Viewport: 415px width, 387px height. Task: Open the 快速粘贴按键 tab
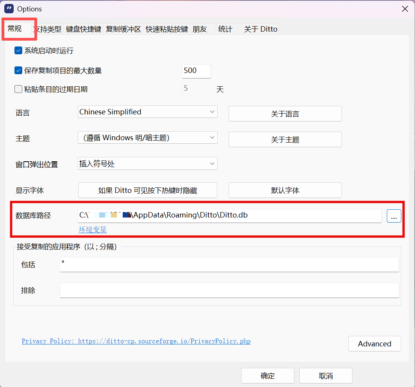[167, 29]
